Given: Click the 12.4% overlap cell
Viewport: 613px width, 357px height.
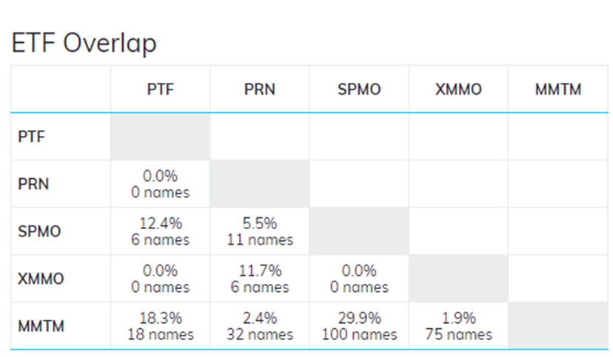Looking at the screenshot, I should click(160, 231).
